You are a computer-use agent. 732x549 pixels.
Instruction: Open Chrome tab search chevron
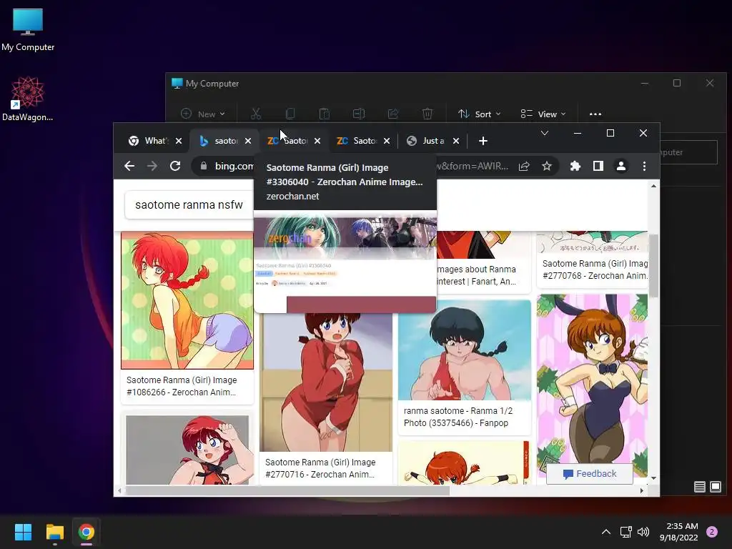[544, 133]
